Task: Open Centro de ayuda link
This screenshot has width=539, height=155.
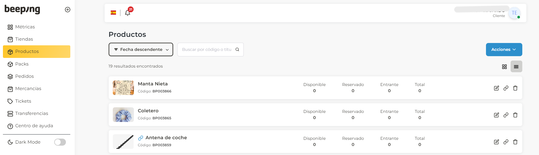Action: pos(34,126)
